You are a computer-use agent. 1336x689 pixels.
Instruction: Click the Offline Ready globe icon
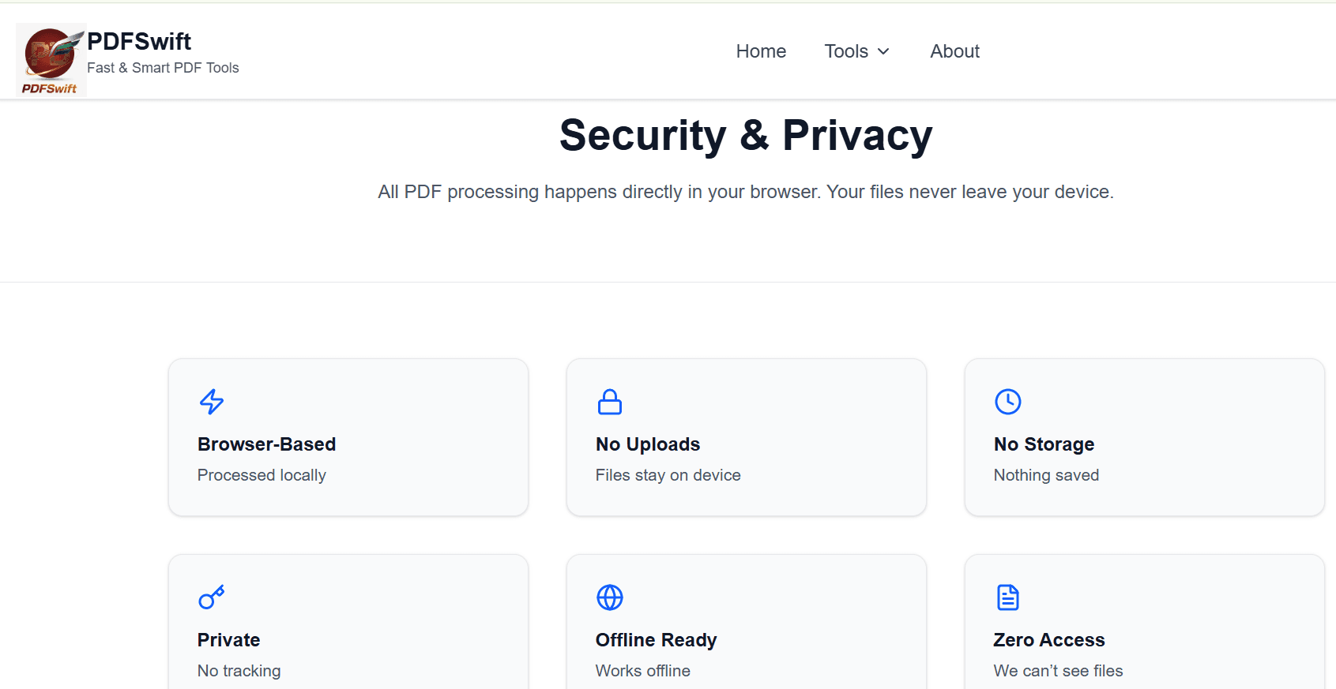coord(610,597)
